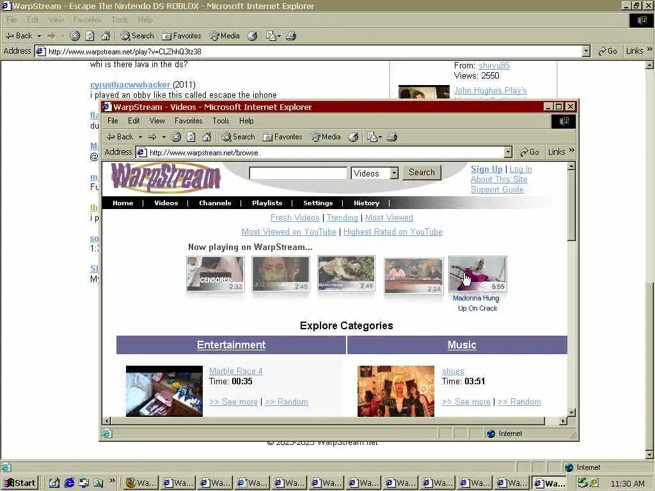Open the Marble Race 4 video thumbnail
The image size is (655, 491).
tap(164, 391)
